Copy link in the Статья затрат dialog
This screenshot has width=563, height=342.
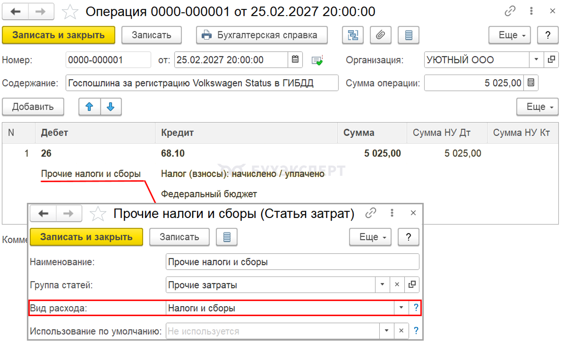pos(371,213)
